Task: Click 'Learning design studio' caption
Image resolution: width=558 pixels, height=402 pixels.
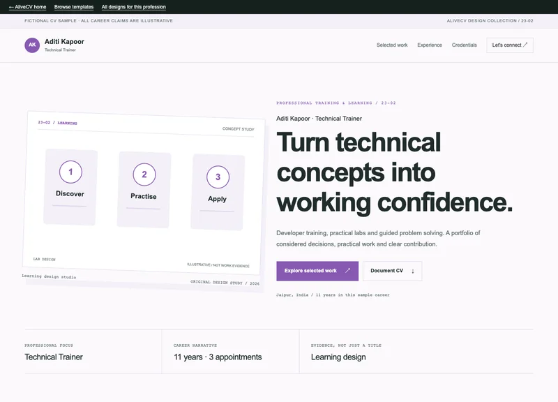Action: coord(49,276)
